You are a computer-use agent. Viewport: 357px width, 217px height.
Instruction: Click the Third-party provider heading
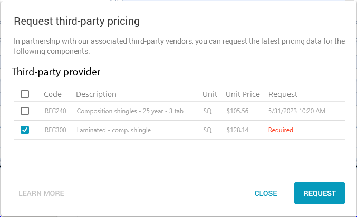[56, 72]
